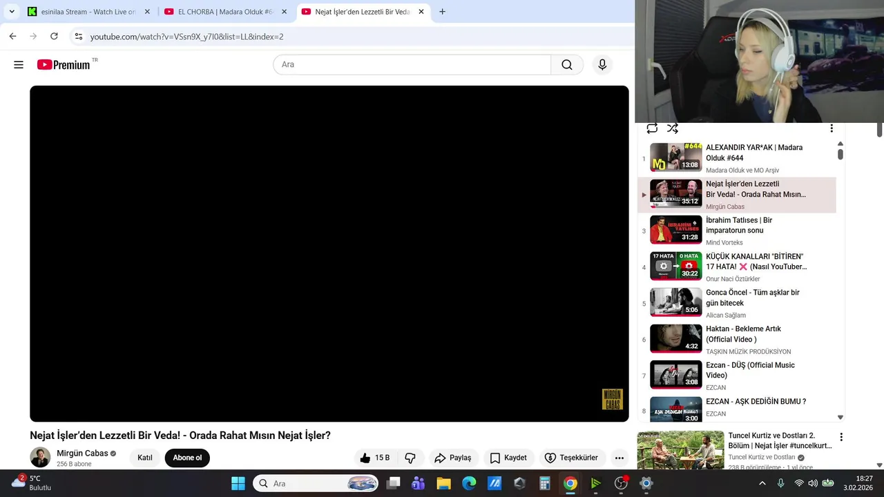The image size is (884, 497).
Task: Open Tuncel Kurtiz ve Dostları recommended thumbnail
Action: point(681,451)
